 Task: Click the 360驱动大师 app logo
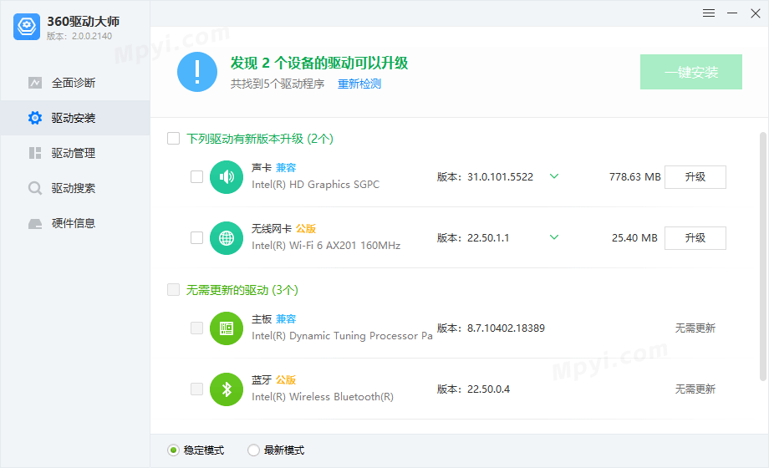[27, 27]
